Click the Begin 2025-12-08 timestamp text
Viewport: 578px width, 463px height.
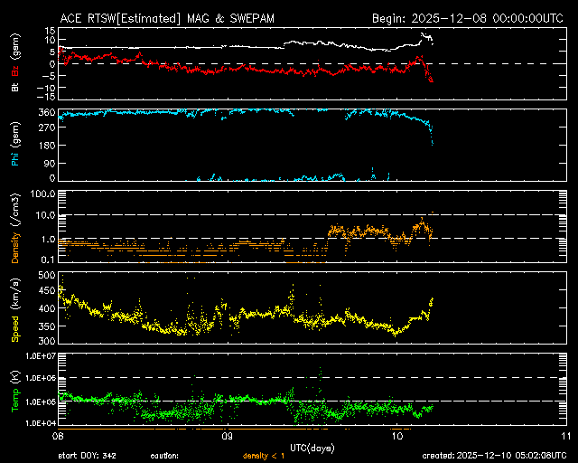(468, 17)
